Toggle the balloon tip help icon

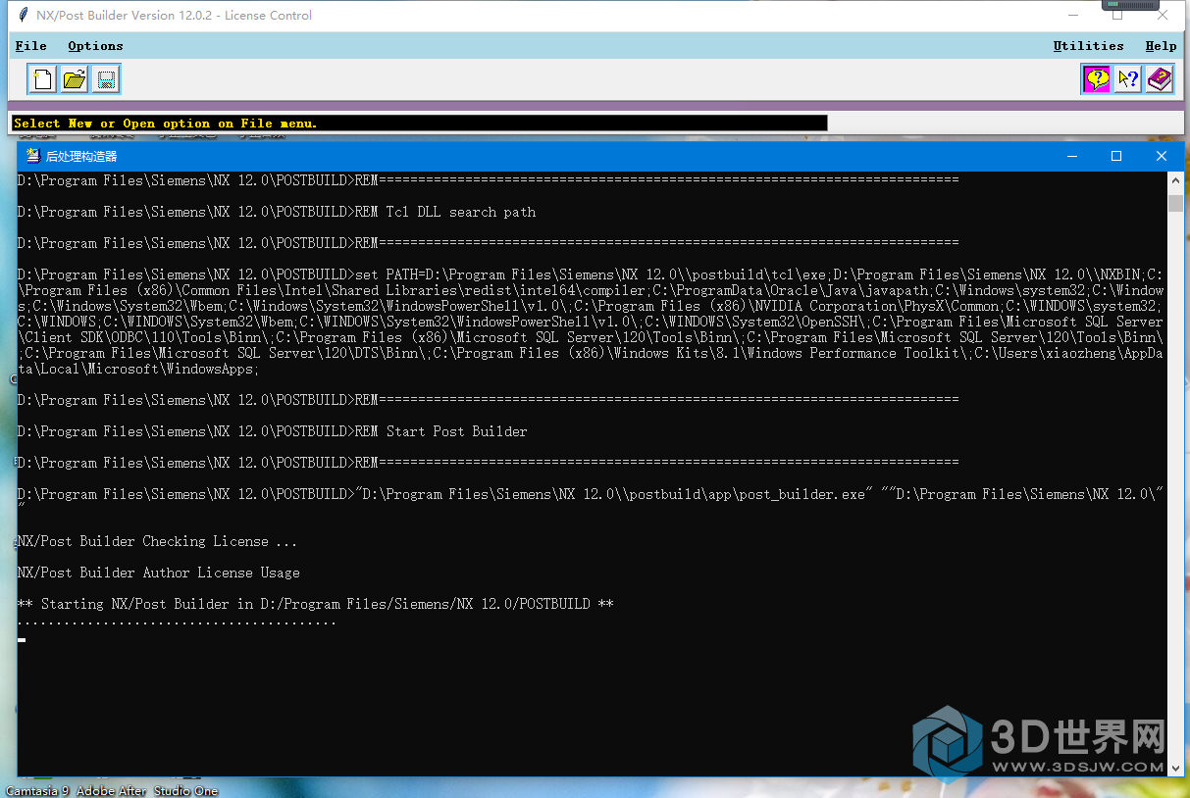(x=1096, y=79)
